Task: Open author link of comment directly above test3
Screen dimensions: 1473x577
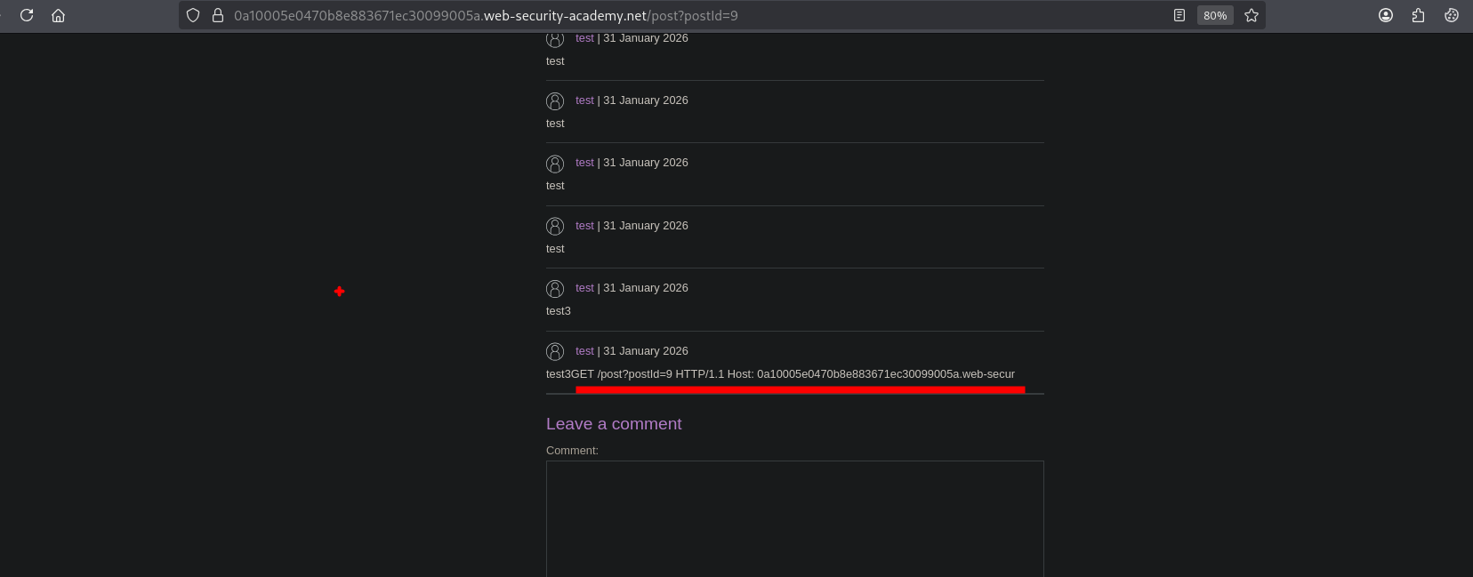Action: (584, 226)
